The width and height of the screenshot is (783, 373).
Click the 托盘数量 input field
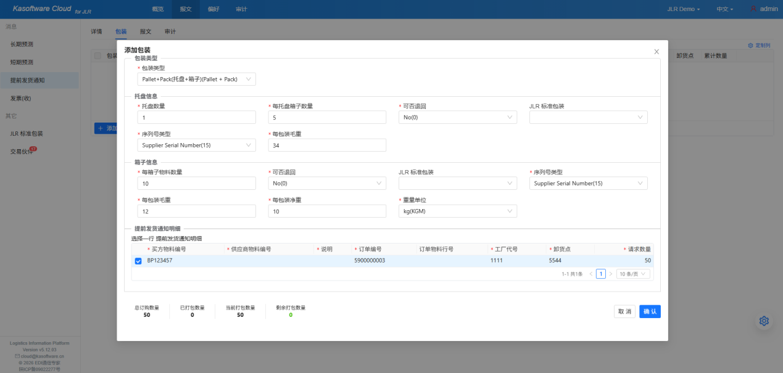pos(196,117)
